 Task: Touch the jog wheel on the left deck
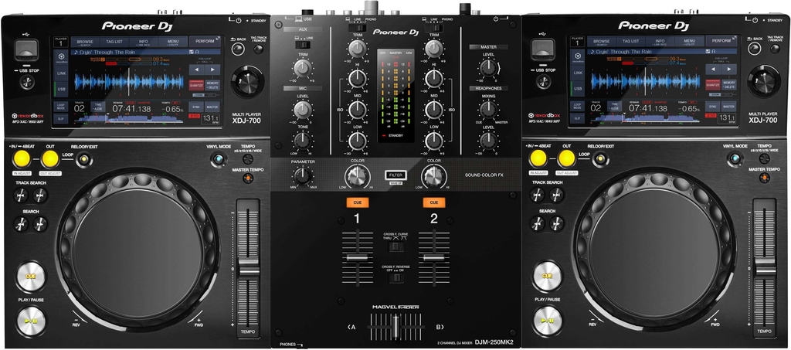(138, 253)
